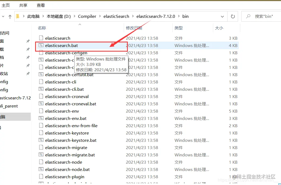Select the file name elasticsearch-node.bat

click(67, 169)
